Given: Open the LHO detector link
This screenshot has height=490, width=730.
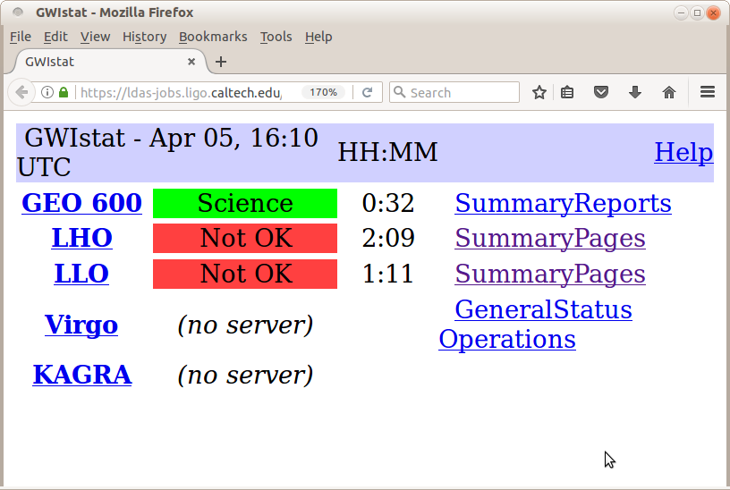Looking at the screenshot, I should point(81,238).
